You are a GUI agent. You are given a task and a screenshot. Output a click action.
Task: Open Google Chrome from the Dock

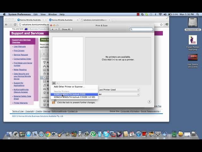tap(48, 134)
